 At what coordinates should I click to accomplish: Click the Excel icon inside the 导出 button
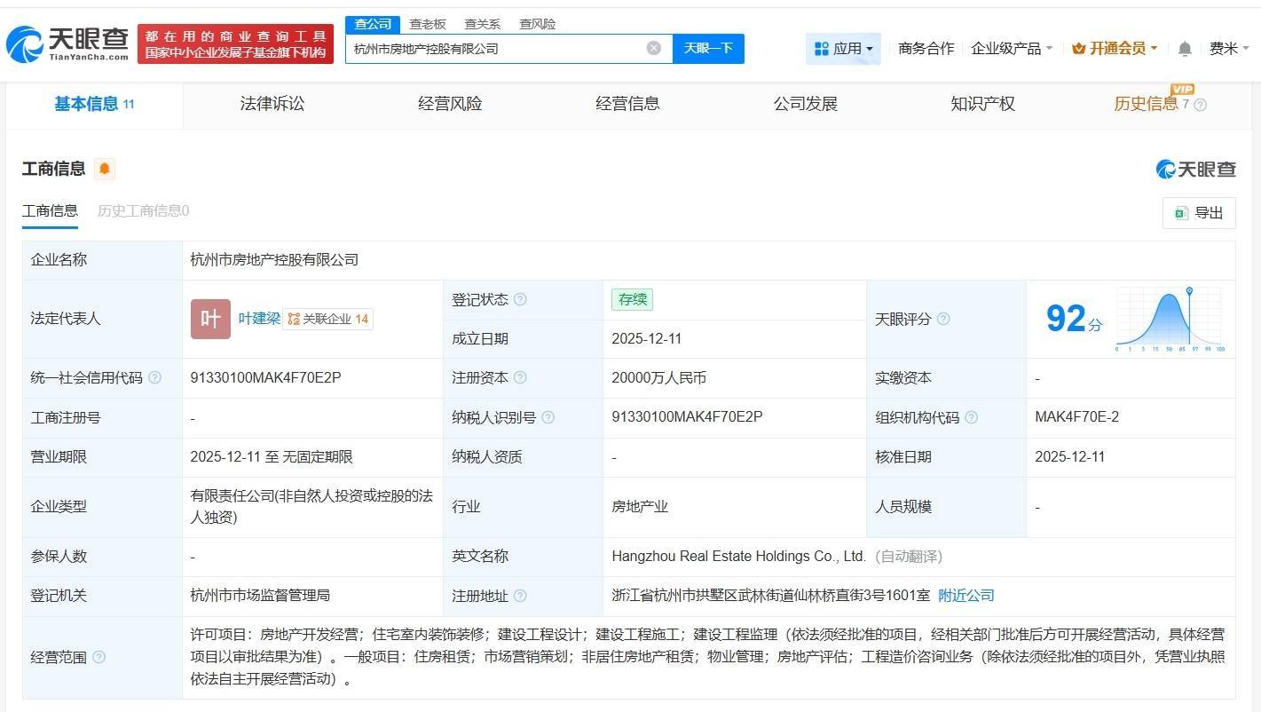coord(1180,213)
